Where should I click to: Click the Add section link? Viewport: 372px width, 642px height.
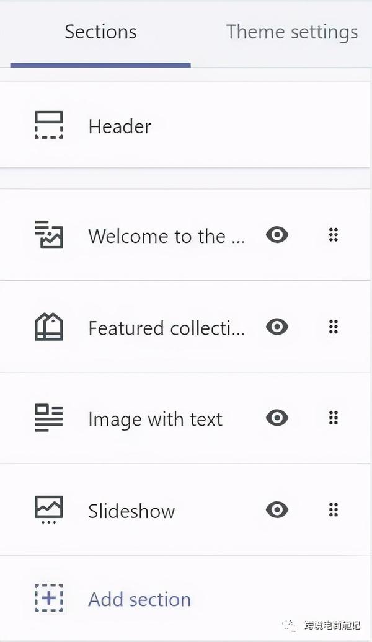pos(139,599)
